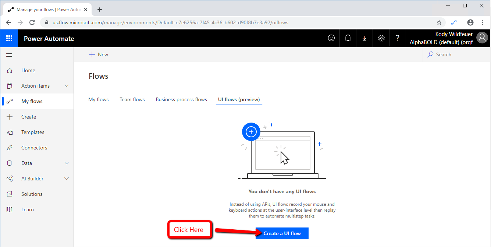Open the Chrome profile icon

point(470,22)
